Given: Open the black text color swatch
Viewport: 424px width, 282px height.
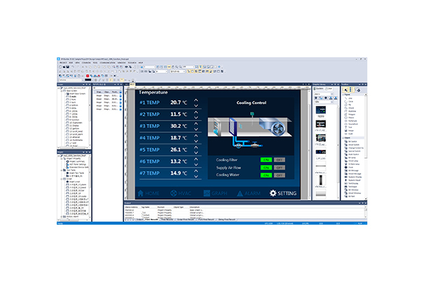Looking at the screenshot, I should (x=88, y=80).
